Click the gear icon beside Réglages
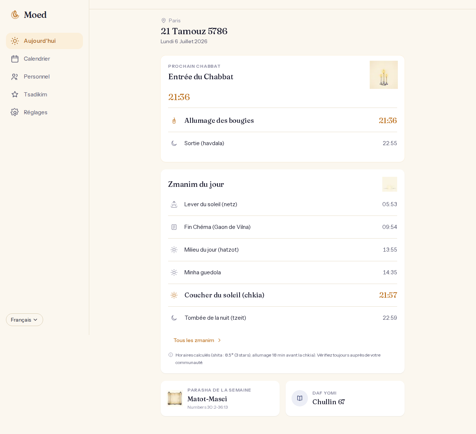Viewport: 476px width, 434px height. coord(15,112)
